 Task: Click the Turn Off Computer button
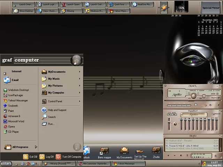[69, 157]
